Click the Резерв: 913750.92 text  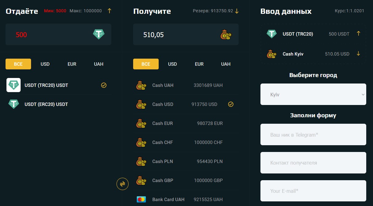pos(213,11)
